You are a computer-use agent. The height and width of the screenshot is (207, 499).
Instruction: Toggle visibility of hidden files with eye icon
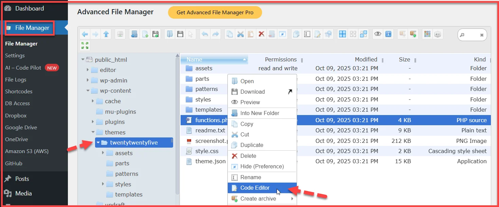(377, 34)
